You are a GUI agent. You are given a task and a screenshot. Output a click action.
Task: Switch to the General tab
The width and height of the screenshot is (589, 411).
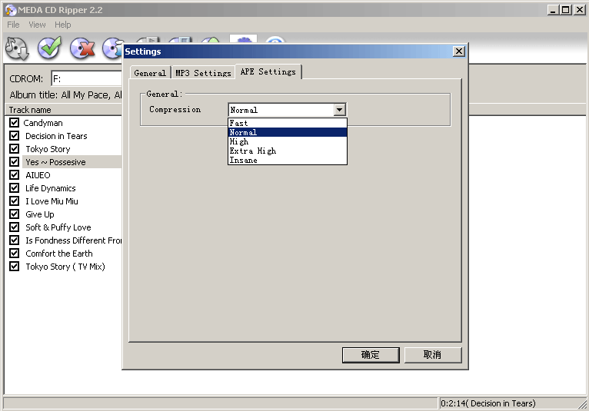click(150, 73)
